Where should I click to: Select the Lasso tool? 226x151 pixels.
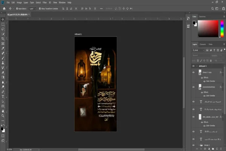3,29
